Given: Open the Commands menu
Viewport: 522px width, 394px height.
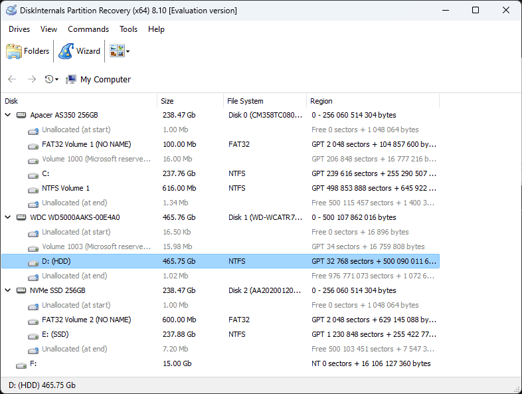Looking at the screenshot, I should coord(88,29).
